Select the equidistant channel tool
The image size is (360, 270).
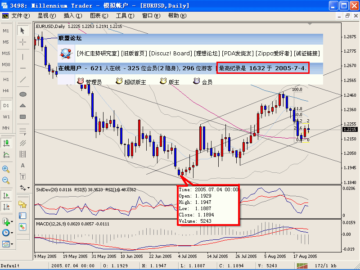point(23,143)
